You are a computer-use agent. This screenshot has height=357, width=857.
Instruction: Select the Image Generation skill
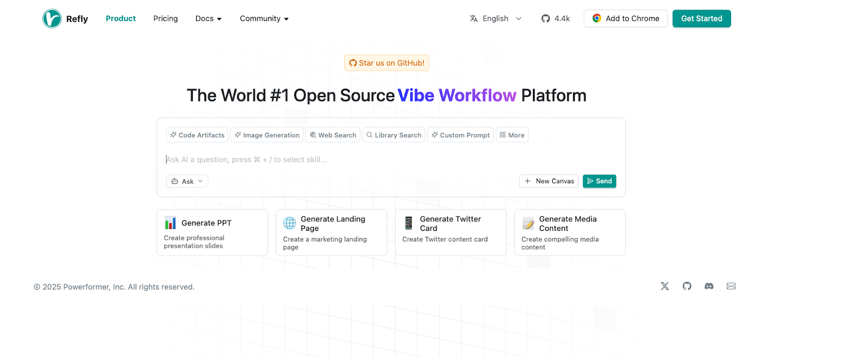pyautogui.click(x=267, y=135)
